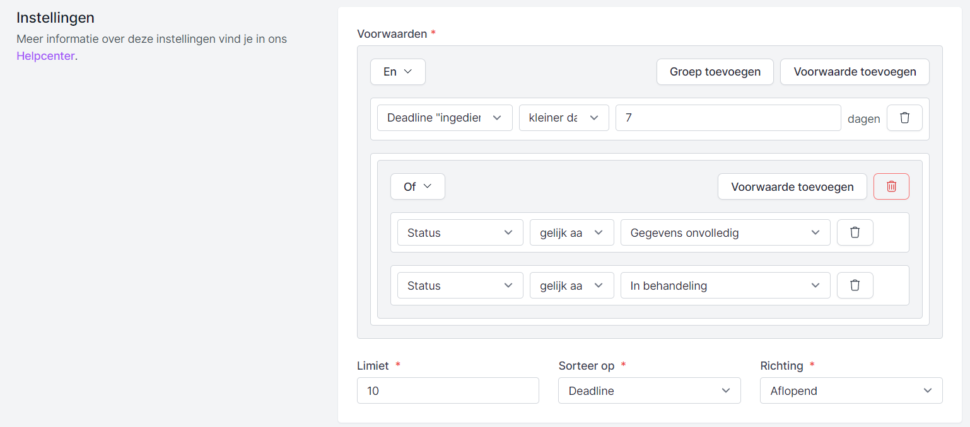This screenshot has height=427, width=970.
Task: Open the 'Sorteer op' Deadline dropdown
Action: [649, 390]
